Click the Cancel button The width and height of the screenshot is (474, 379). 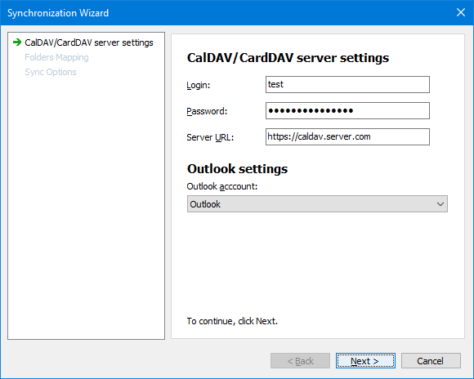pyautogui.click(x=431, y=361)
